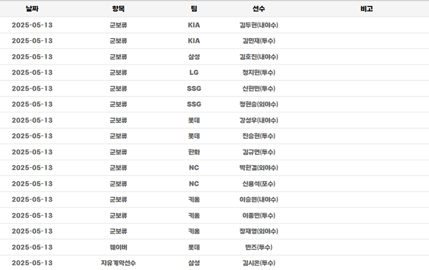
Task: Click player 김민재(투수)
Action: (259, 41)
